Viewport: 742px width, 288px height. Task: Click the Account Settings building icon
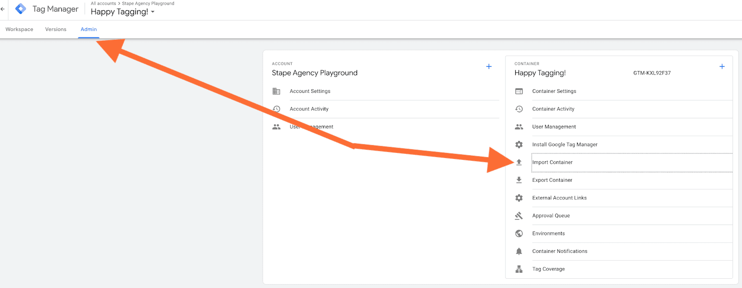coord(276,91)
